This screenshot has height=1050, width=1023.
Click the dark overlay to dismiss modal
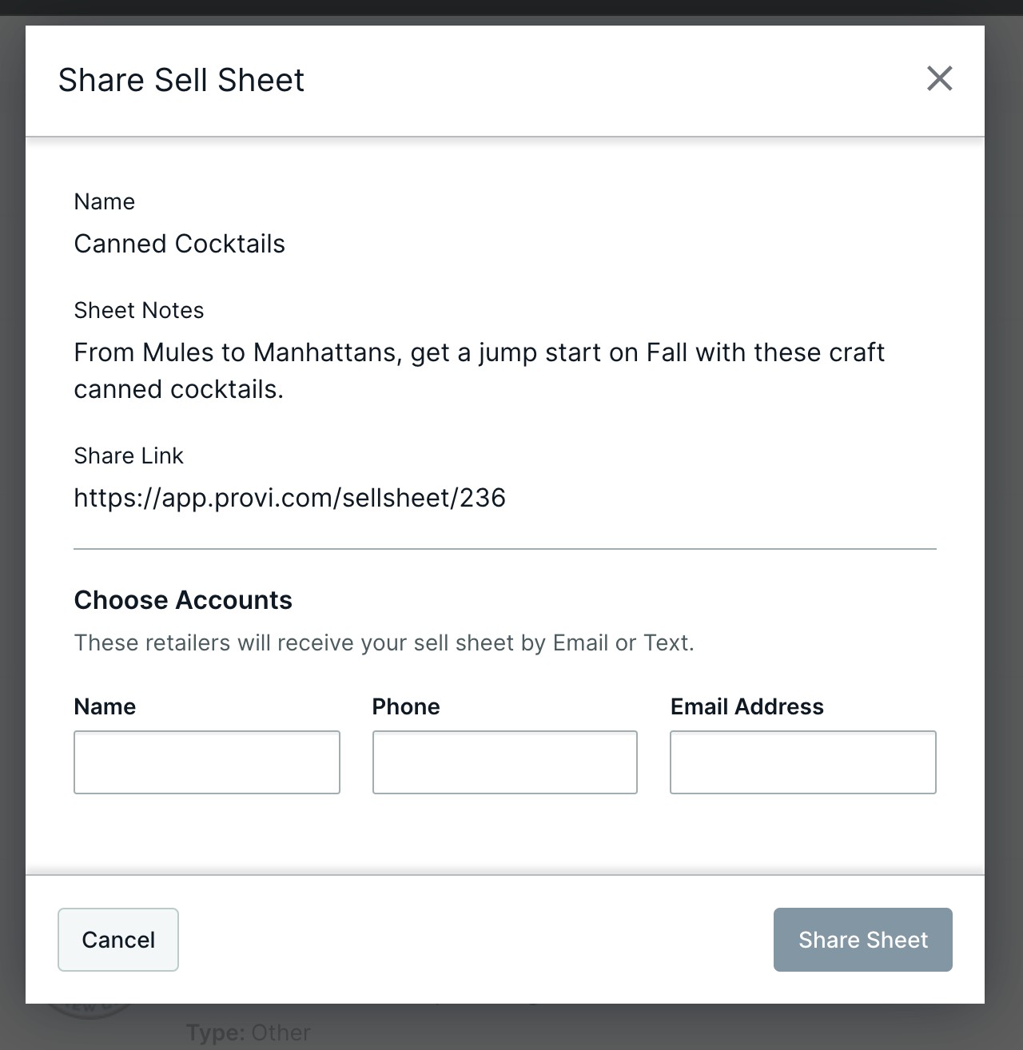coord(12,519)
